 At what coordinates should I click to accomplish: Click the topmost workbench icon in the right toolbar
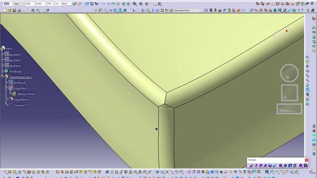click(x=314, y=19)
